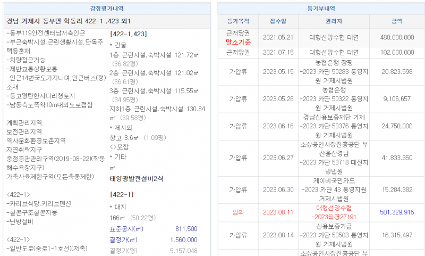Image resolution: width=425 pixels, height=256 pixels.
Task: Click the red 말소기준 label
Action: click(238, 42)
